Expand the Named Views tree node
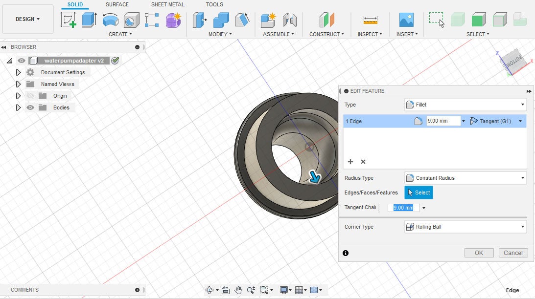The width and height of the screenshot is (535, 299). click(19, 84)
